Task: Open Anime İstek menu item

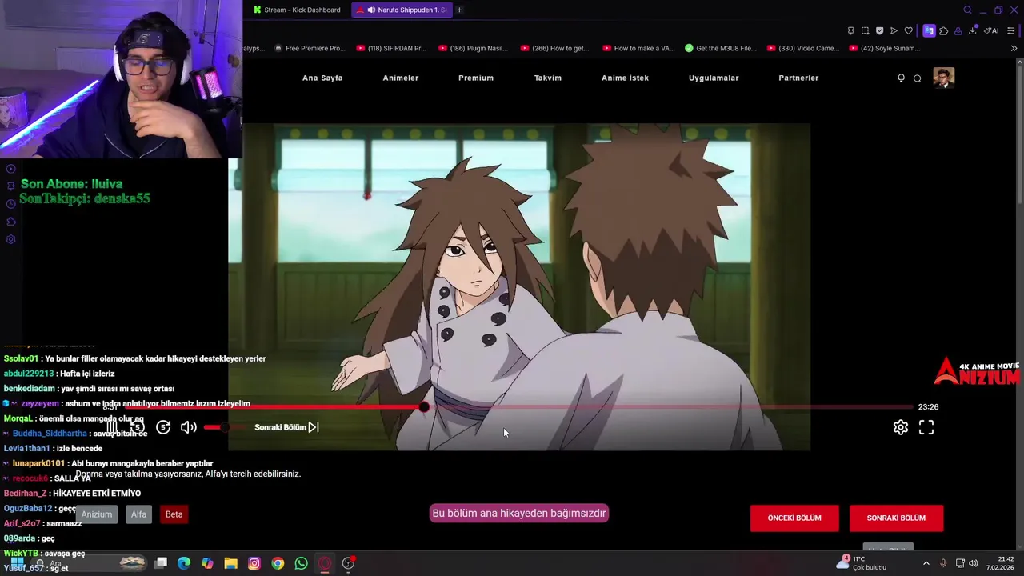Action: click(625, 78)
